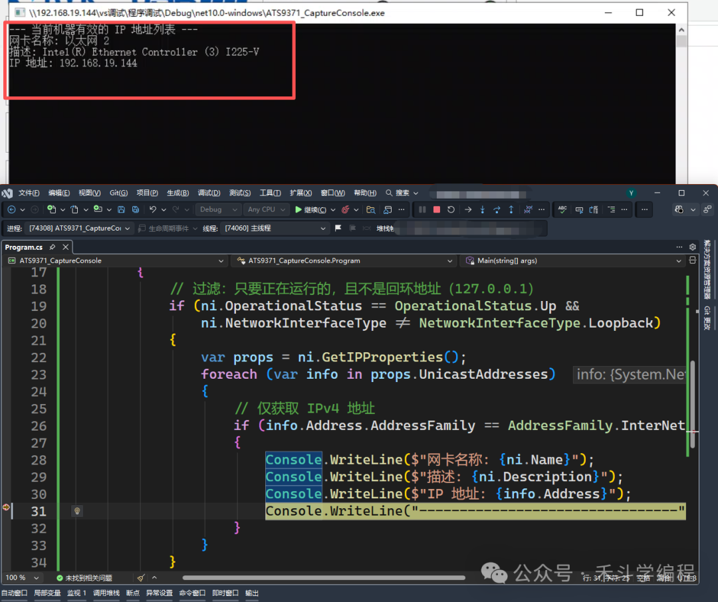718x602 pixels.
Task: Click the Step Over icon
Action: [497, 209]
